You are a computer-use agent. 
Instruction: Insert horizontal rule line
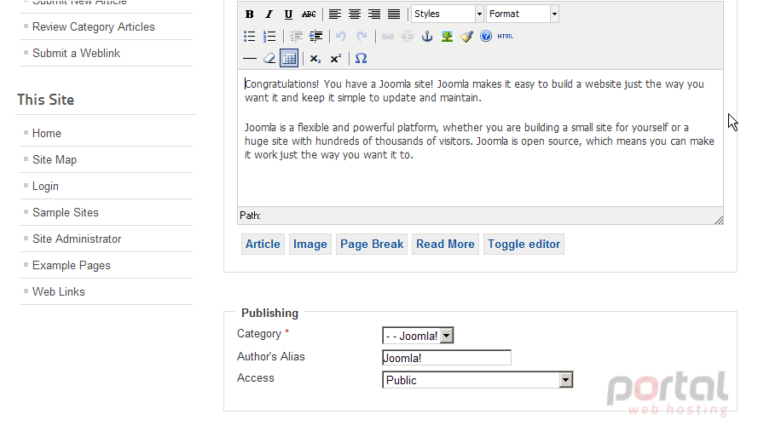click(250, 59)
